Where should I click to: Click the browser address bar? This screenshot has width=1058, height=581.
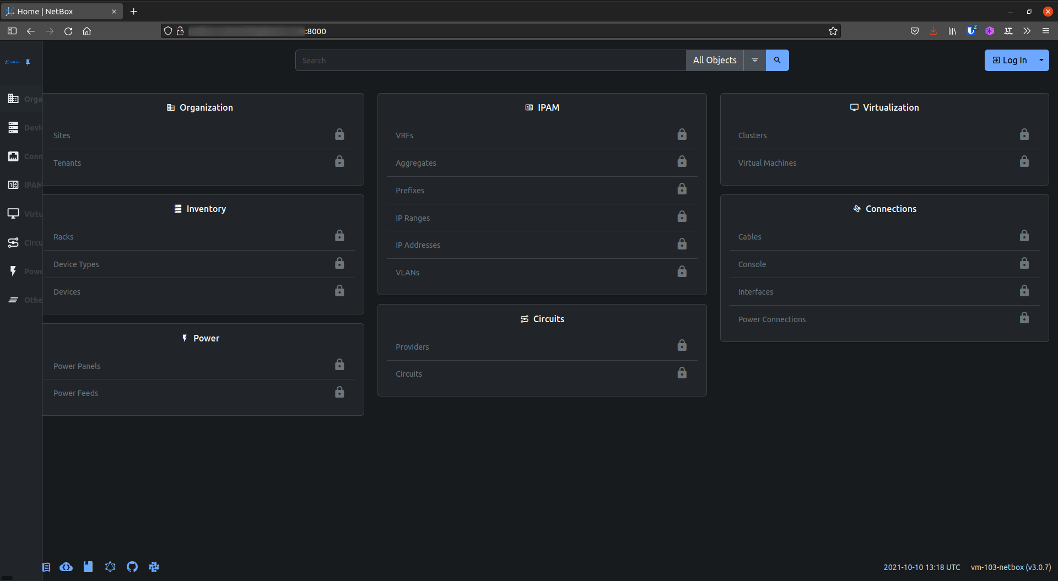pyautogui.click(x=501, y=31)
